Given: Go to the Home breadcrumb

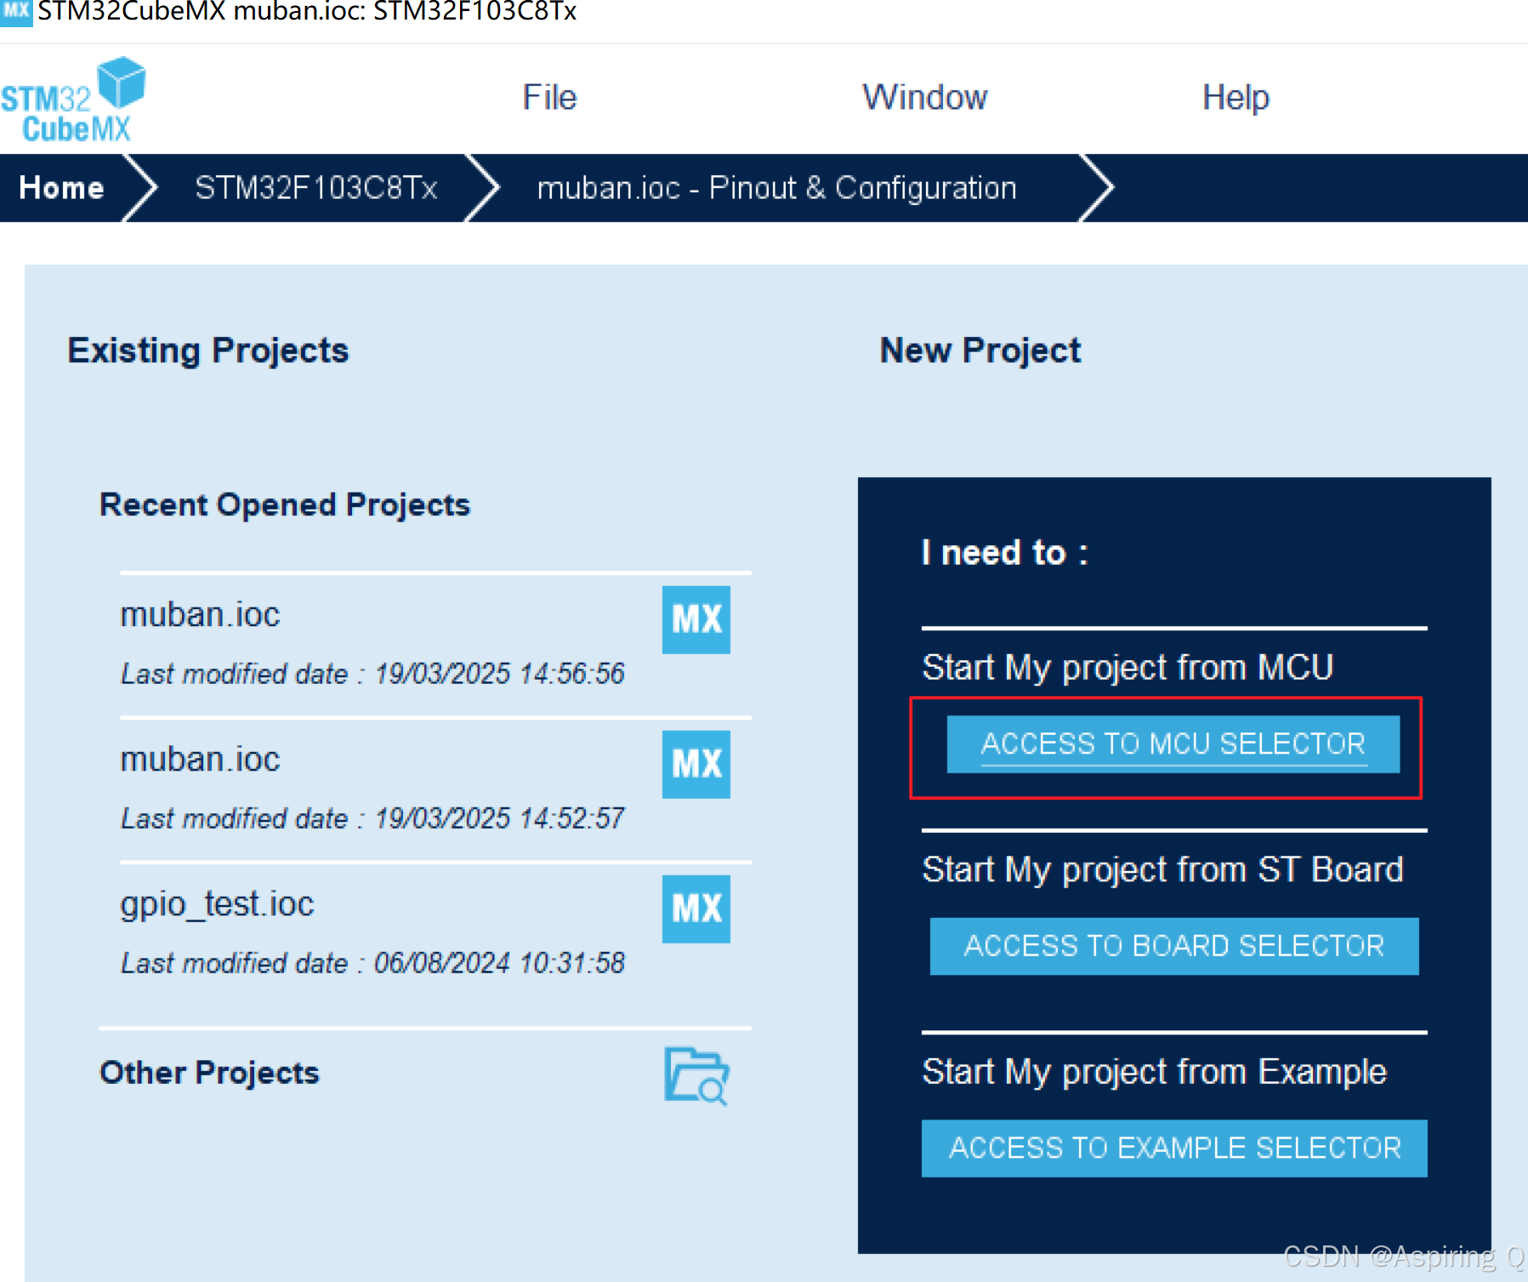Looking at the screenshot, I should click(x=62, y=188).
